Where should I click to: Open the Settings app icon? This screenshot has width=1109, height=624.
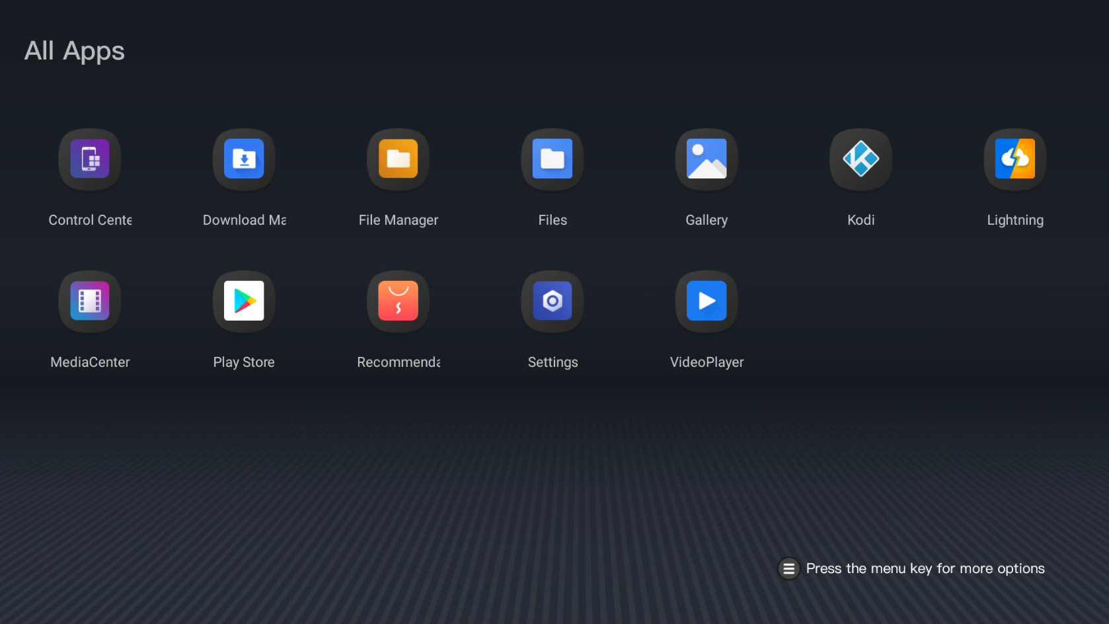tap(553, 301)
